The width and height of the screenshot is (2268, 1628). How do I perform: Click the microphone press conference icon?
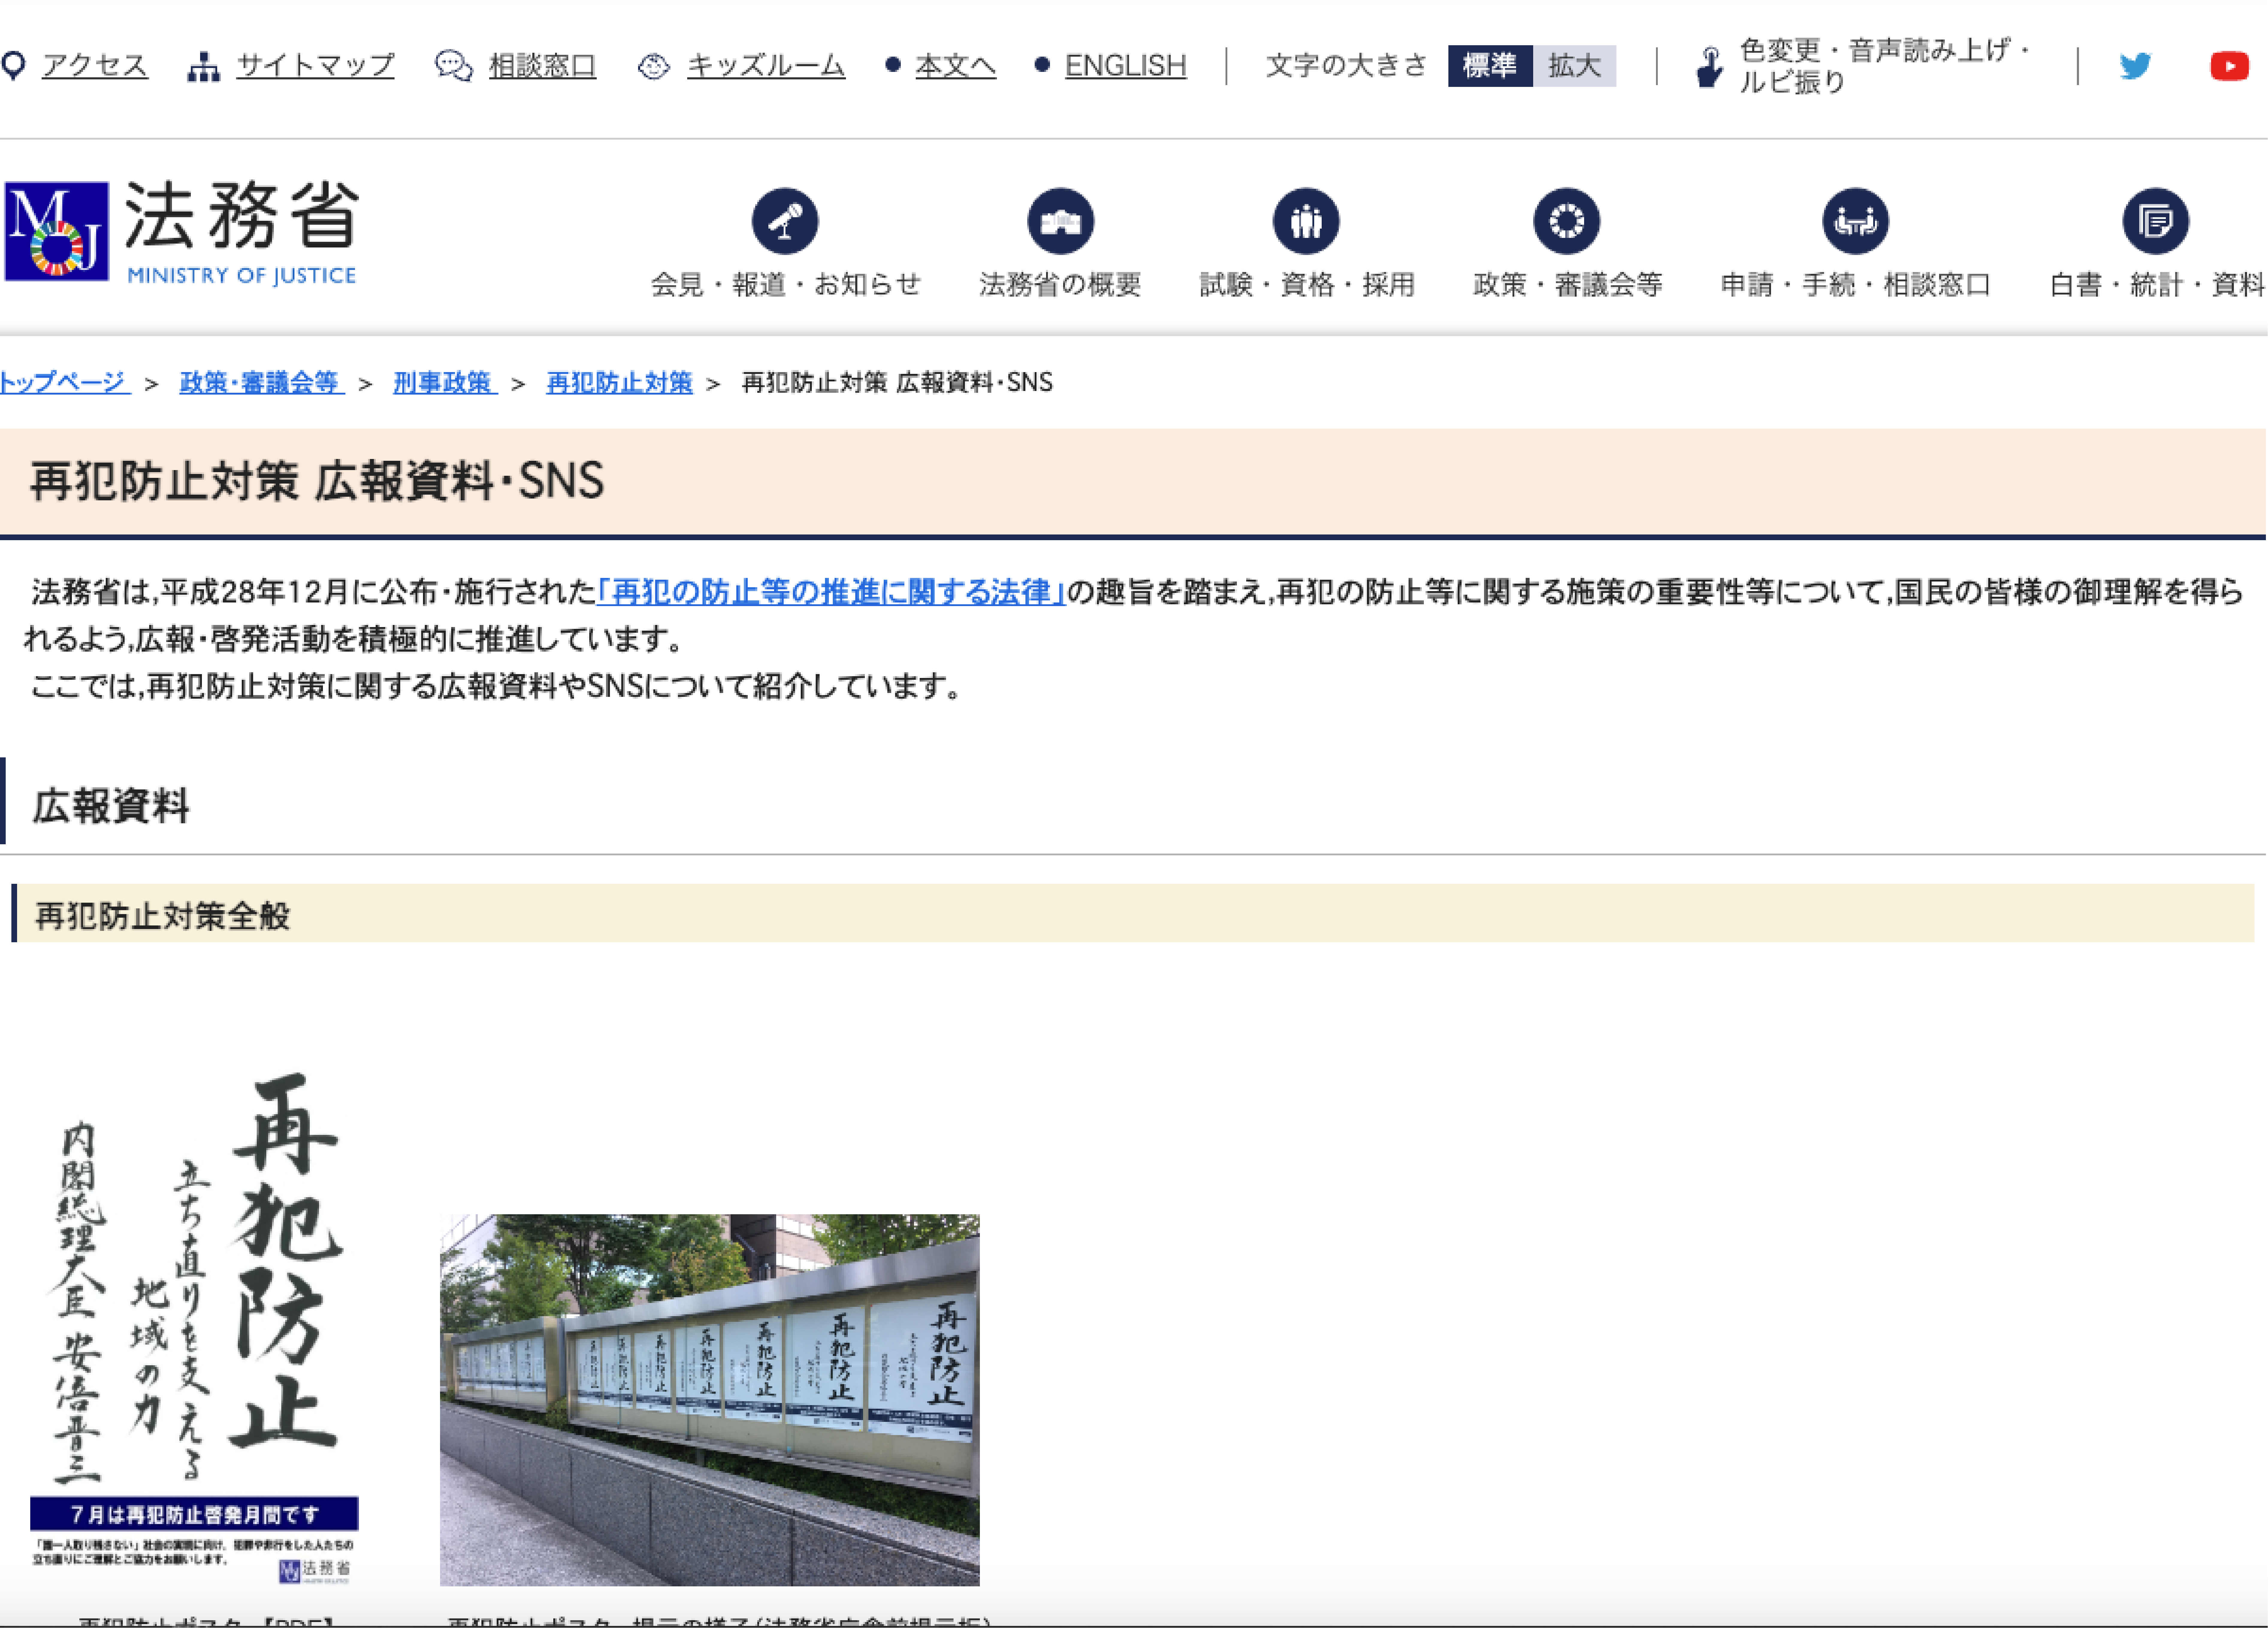coord(785,221)
